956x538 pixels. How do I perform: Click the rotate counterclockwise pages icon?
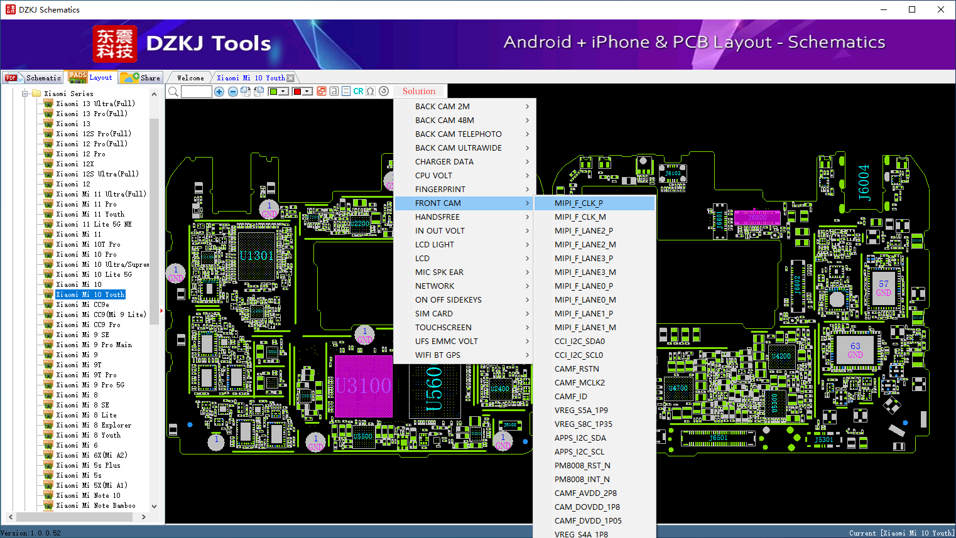coord(258,92)
